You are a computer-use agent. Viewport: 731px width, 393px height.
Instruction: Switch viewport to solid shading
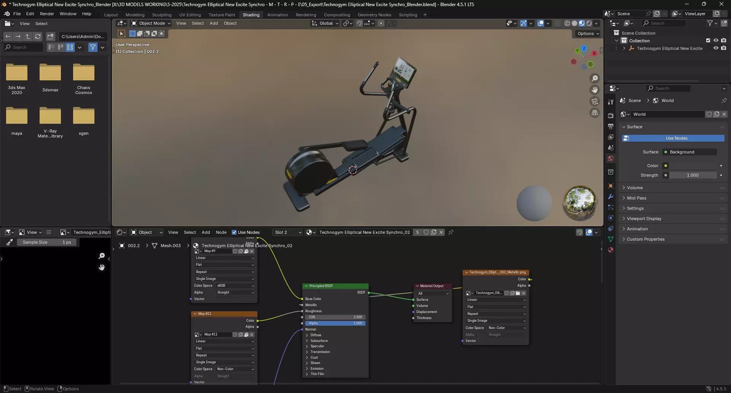pos(575,23)
